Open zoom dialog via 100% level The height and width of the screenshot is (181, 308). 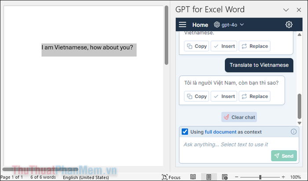click(x=295, y=177)
